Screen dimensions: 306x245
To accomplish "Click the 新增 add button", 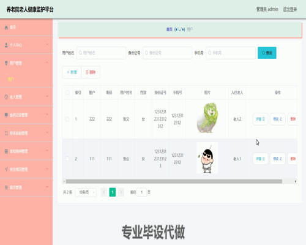I will [72, 72].
